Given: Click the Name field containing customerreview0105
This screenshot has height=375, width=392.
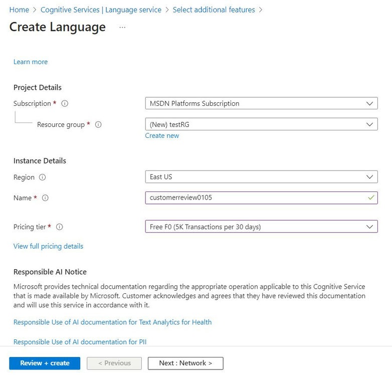Looking at the screenshot, I should (256, 198).
